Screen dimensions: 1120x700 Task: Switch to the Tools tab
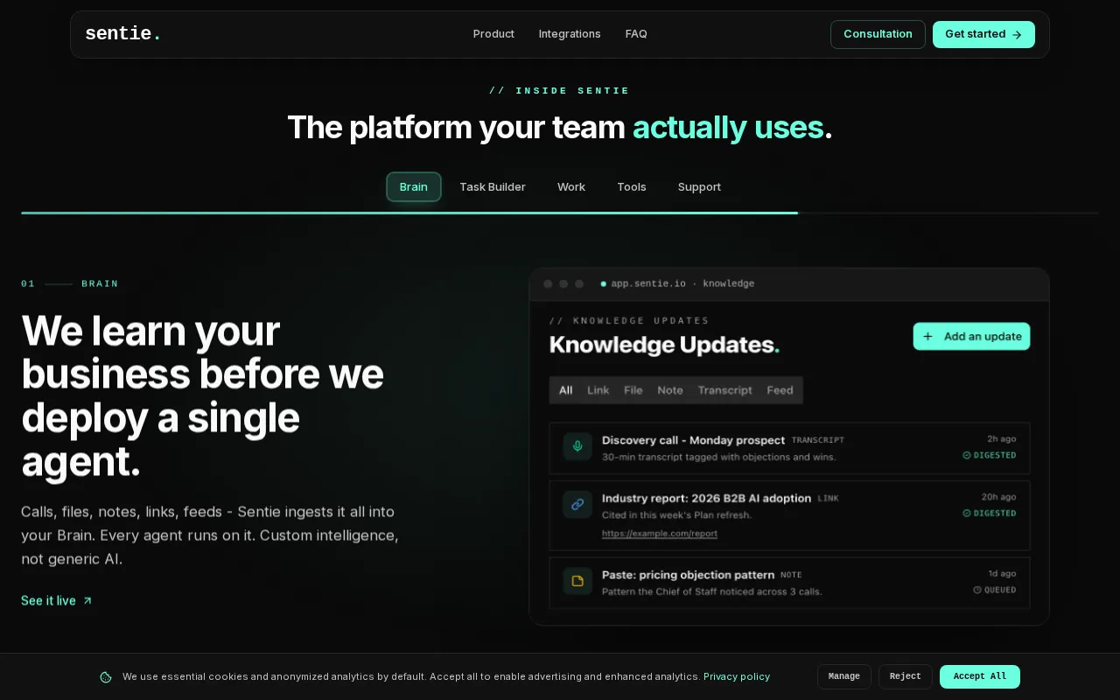632,187
